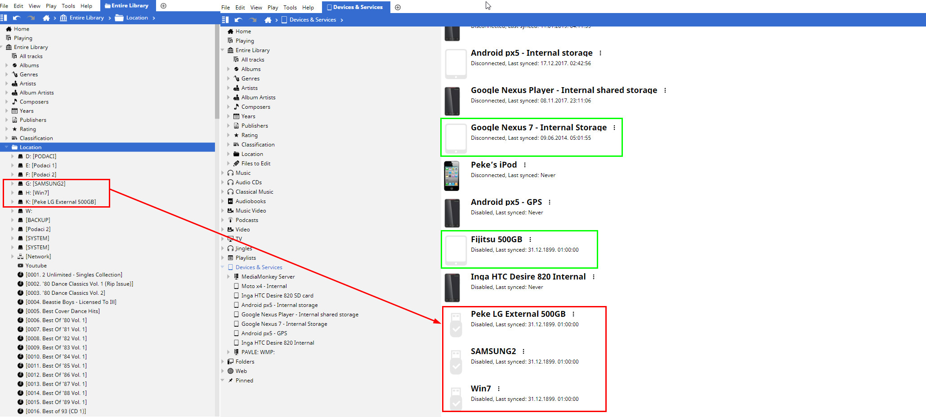Image resolution: width=926 pixels, height=417 pixels.
Task: Expand the G: [SAMSUNG2] drive node
Action: [x=13, y=184]
